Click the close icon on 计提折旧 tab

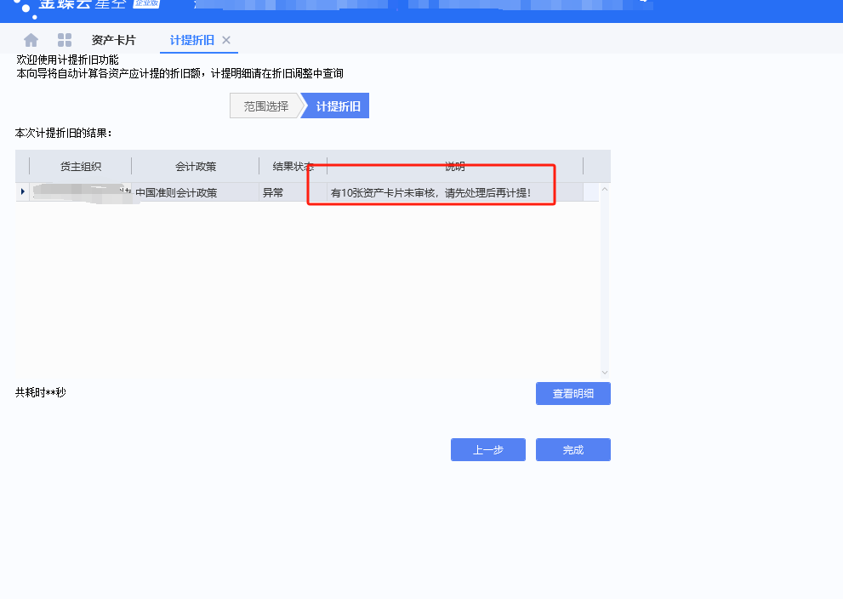224,39
